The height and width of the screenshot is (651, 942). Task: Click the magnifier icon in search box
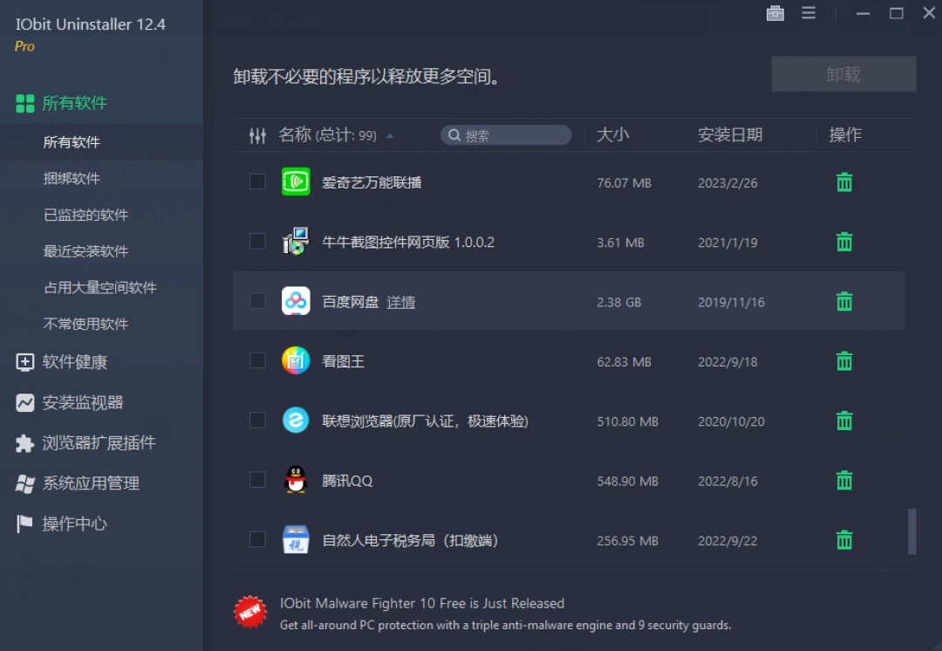tap(454, 135)
